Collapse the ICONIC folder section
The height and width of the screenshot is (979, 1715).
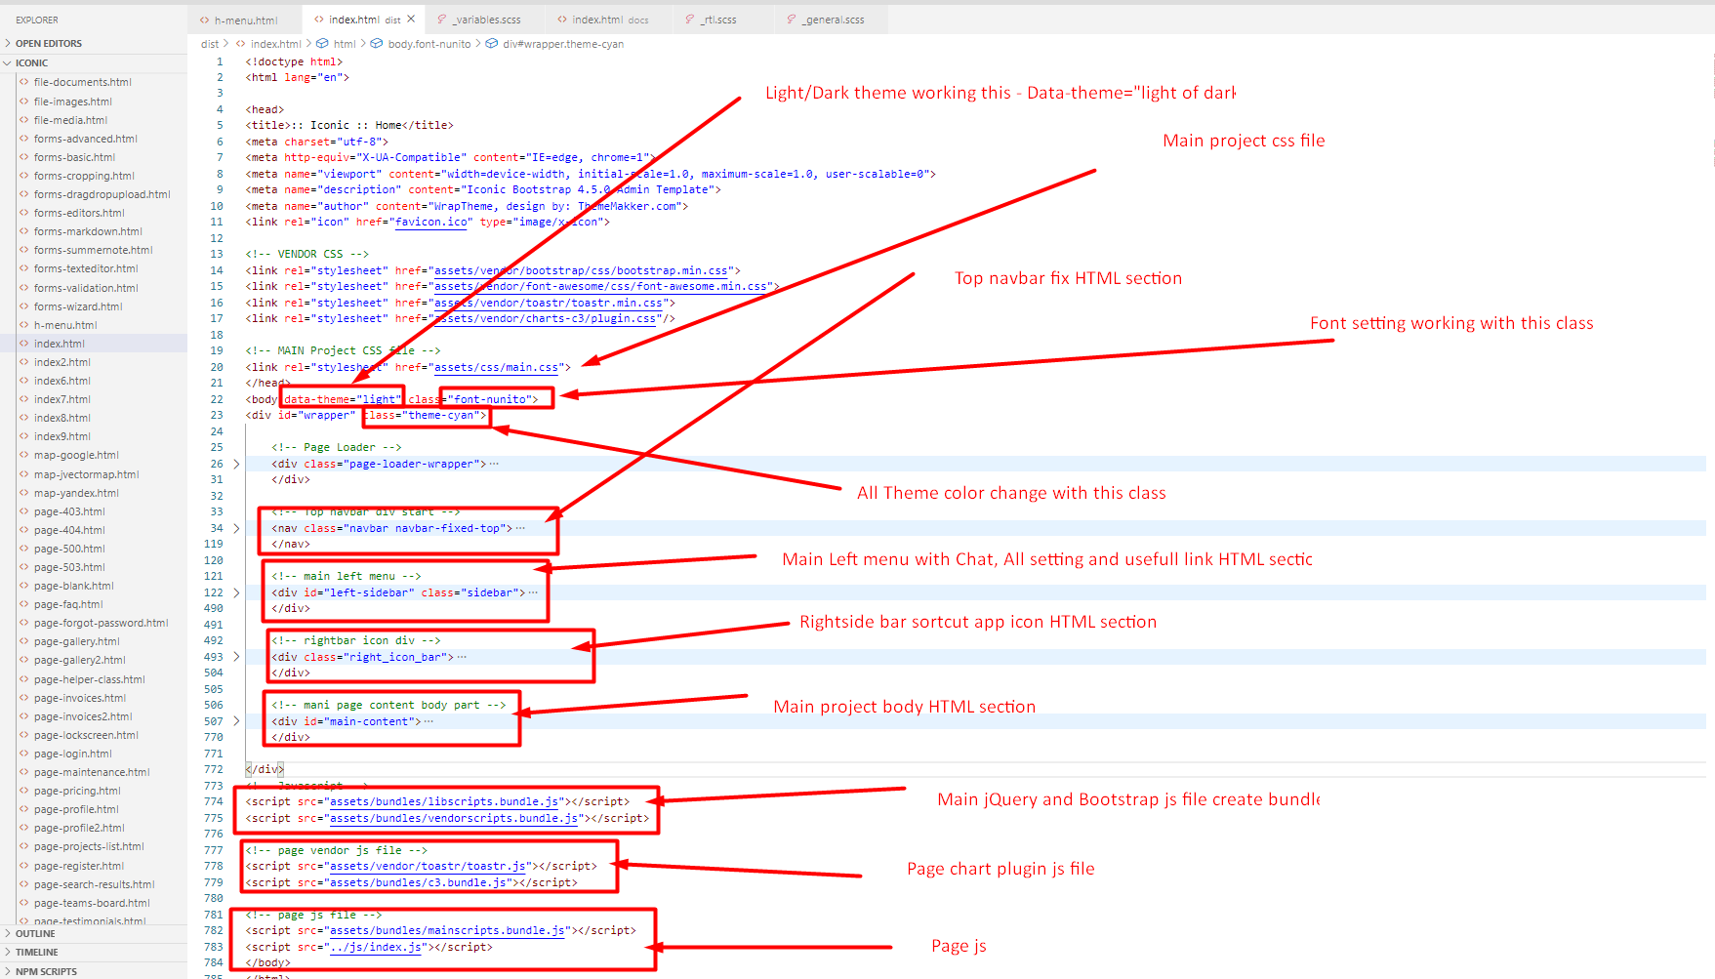click(x=9, y=62)
